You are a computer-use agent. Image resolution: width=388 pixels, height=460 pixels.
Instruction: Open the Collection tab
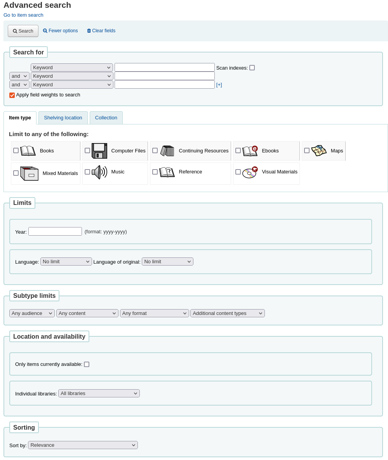[x=106, y=117]
